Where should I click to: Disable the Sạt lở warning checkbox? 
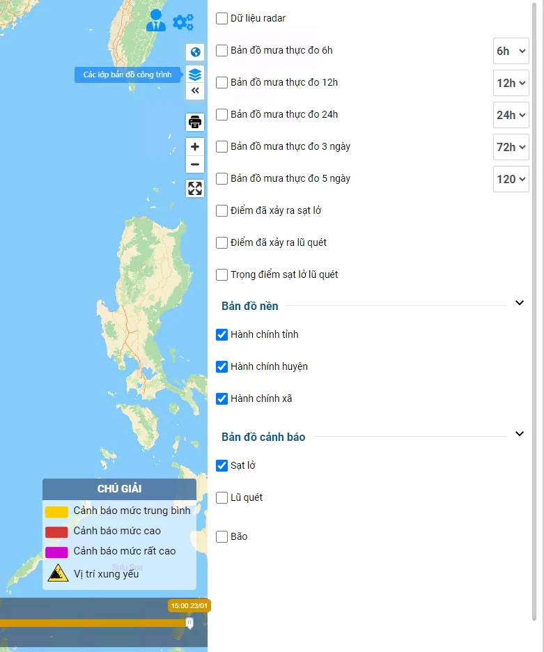tap(222, 465)
